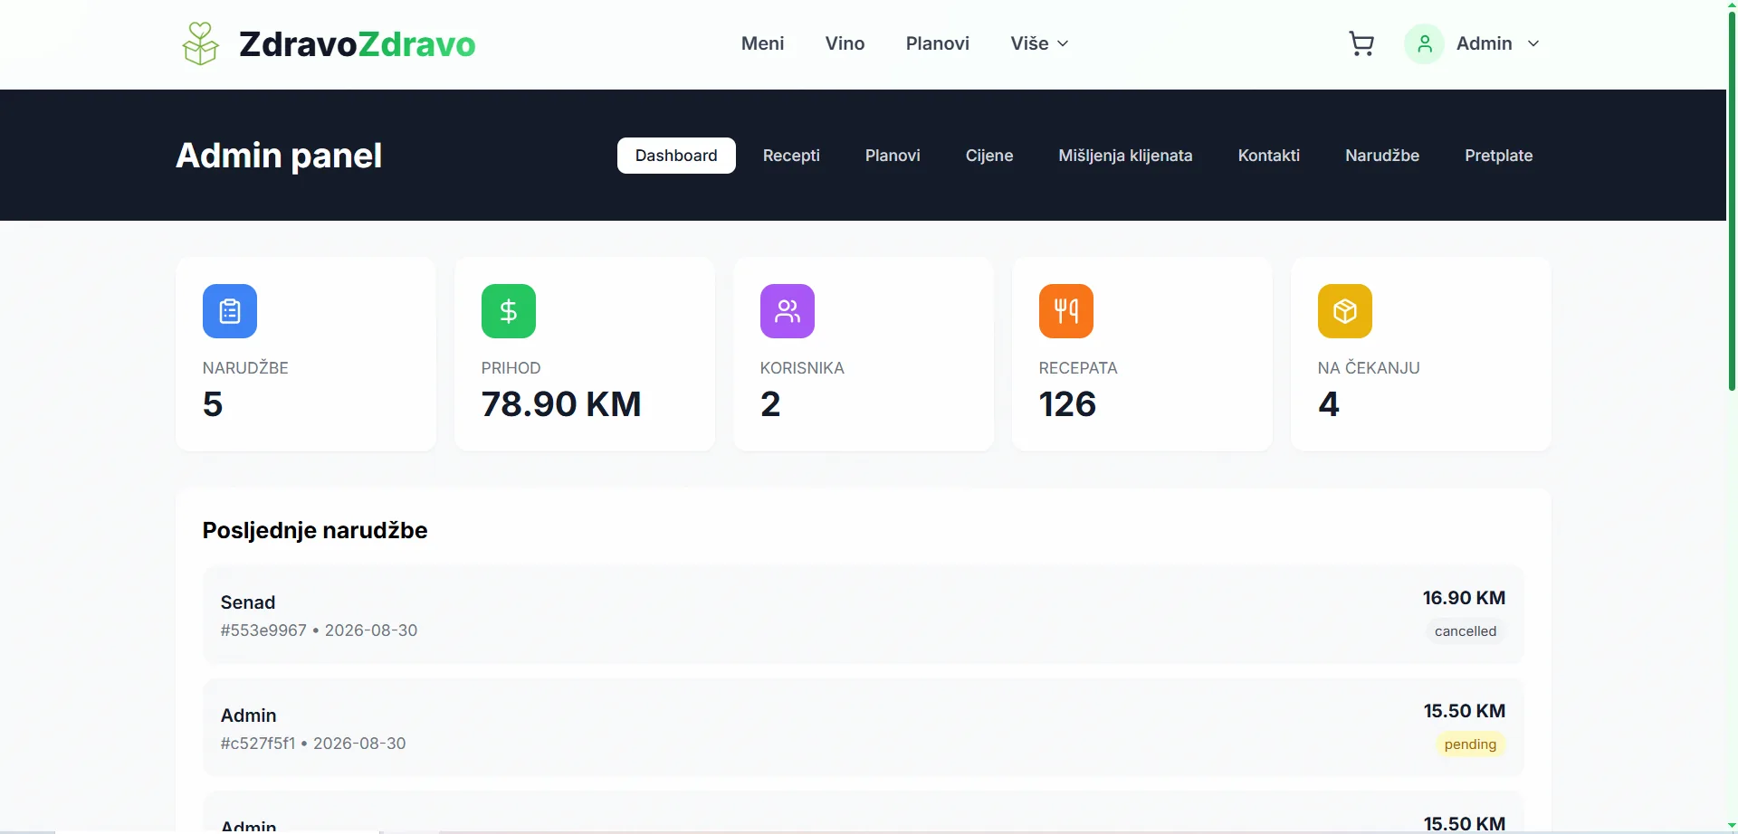
Task: Click the cancelled status badge on Senad's order
Action: [1466, 631]
